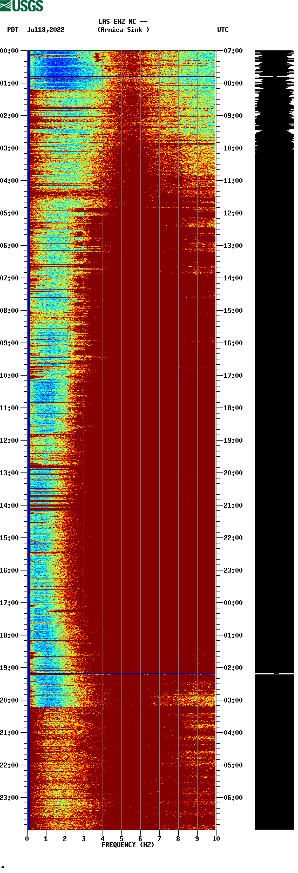Click the 12:00 UTC right-axis label
This screenshot has height=873, width=298.
click(x=233, y=213)
